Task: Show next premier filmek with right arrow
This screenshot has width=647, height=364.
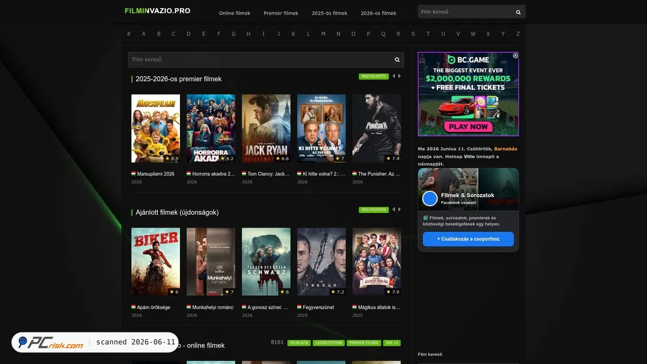Action: [x=399, y=76]
